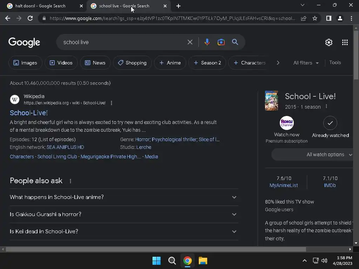Open Google quick settings gear

tap(329, 42)
